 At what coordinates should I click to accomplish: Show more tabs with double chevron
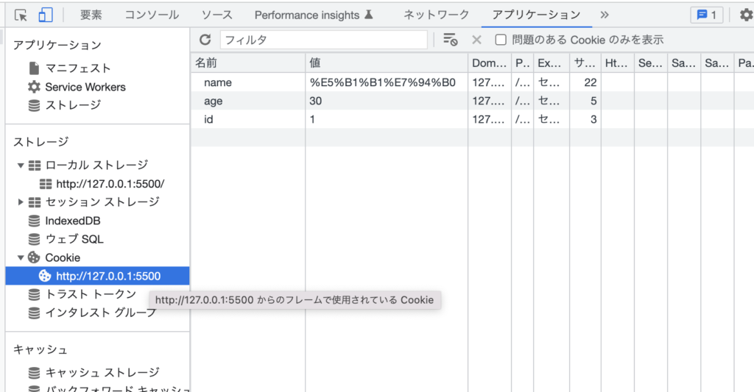(x=605, y=15)
